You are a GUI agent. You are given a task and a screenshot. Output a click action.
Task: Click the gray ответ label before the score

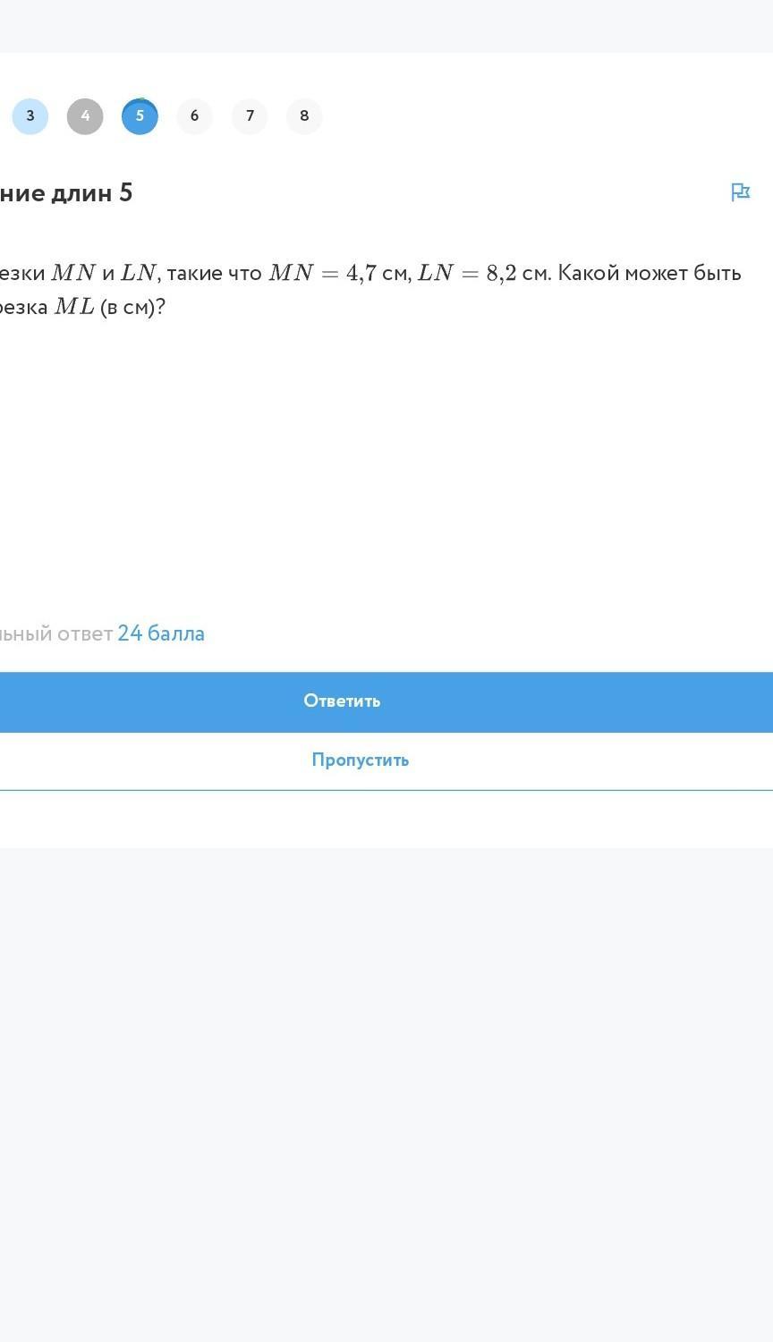(85, 633)
